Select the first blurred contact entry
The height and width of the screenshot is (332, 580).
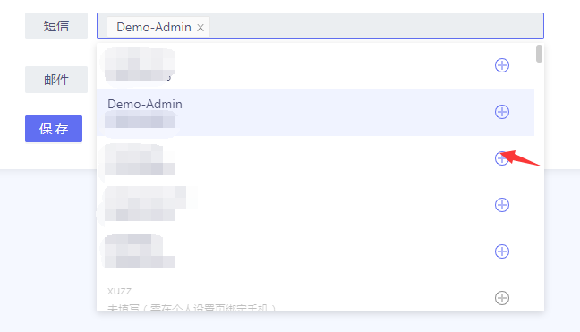tap(315, 65)
